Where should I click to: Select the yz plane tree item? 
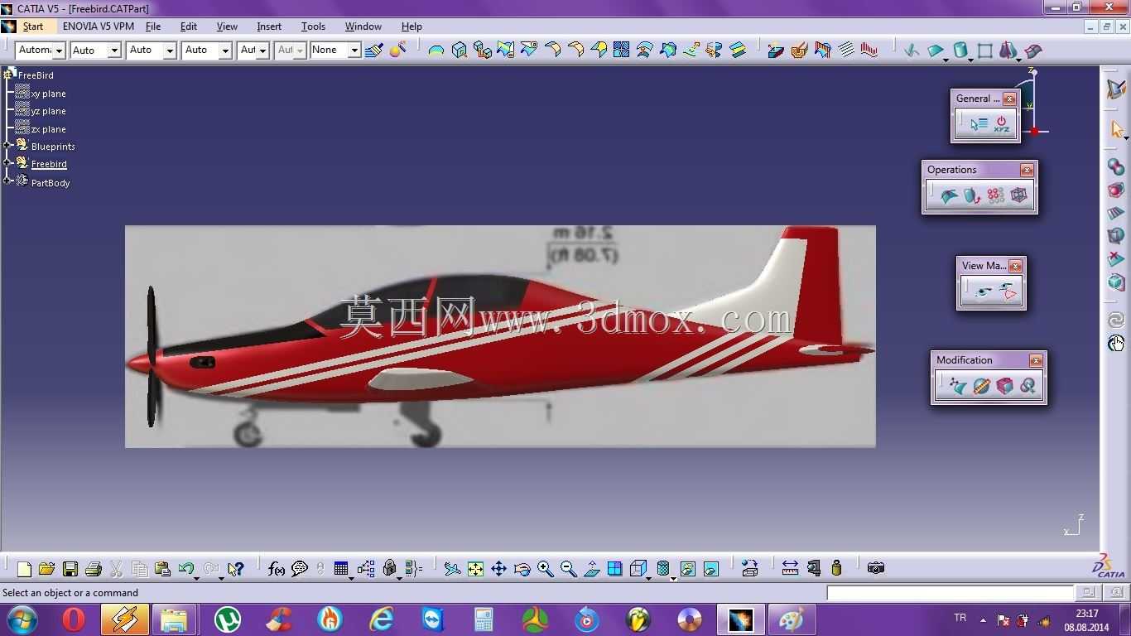(x=48, y=111)
